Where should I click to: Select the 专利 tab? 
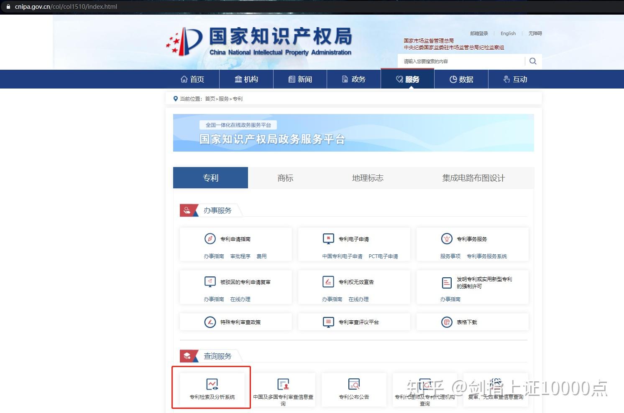210,178
